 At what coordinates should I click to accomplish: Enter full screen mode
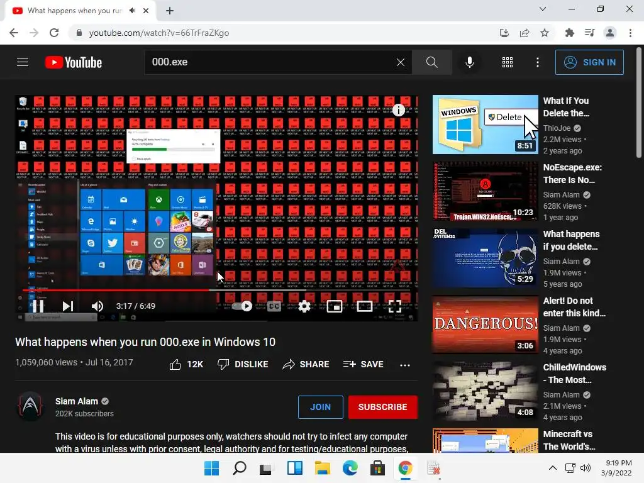click(395, 306)
